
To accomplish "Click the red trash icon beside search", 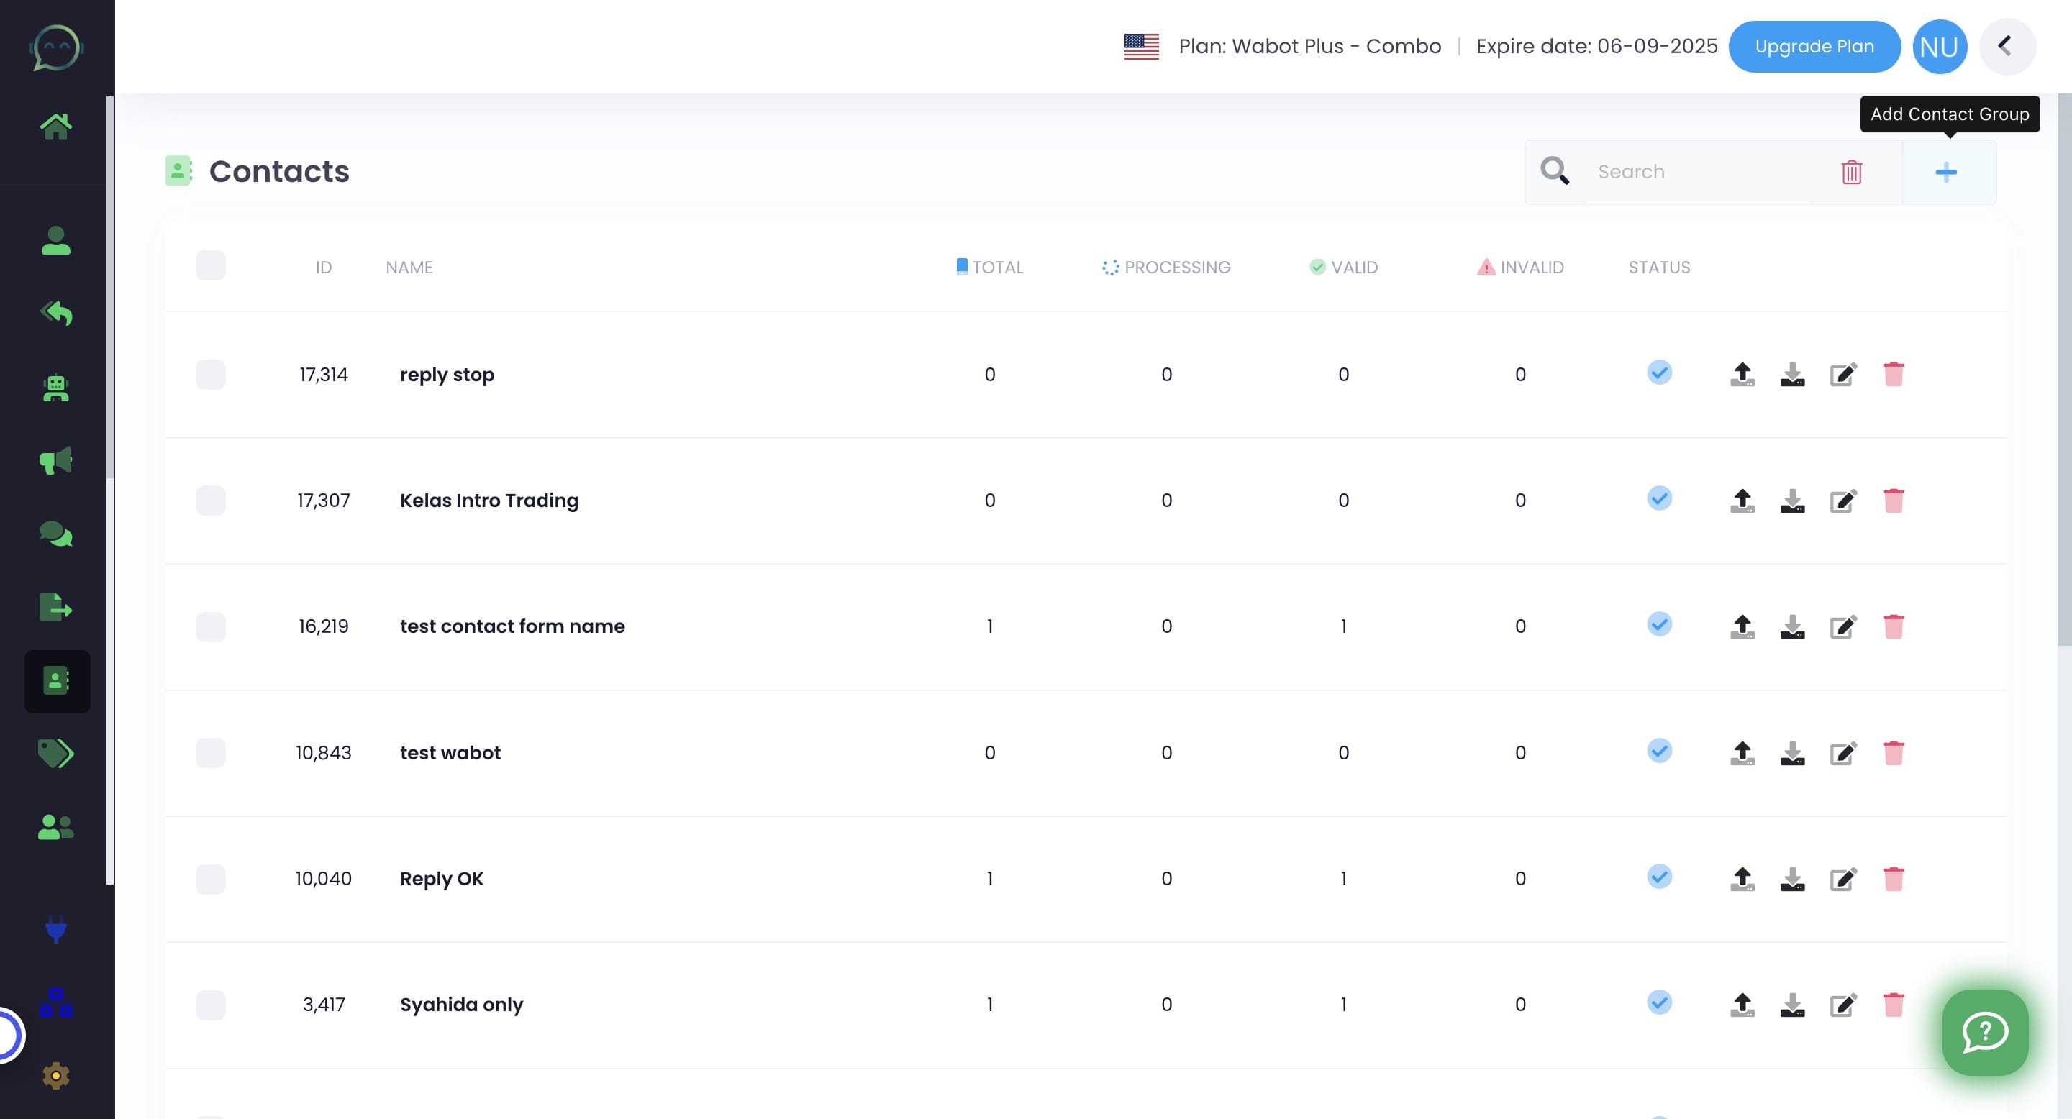I will tap(1852, 172).
